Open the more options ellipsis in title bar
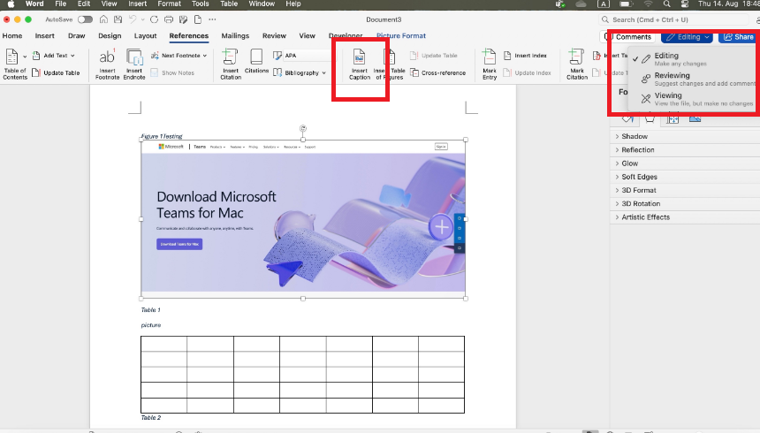The width and height of the screenshot is (760, 433). click(x=212, y=19)
